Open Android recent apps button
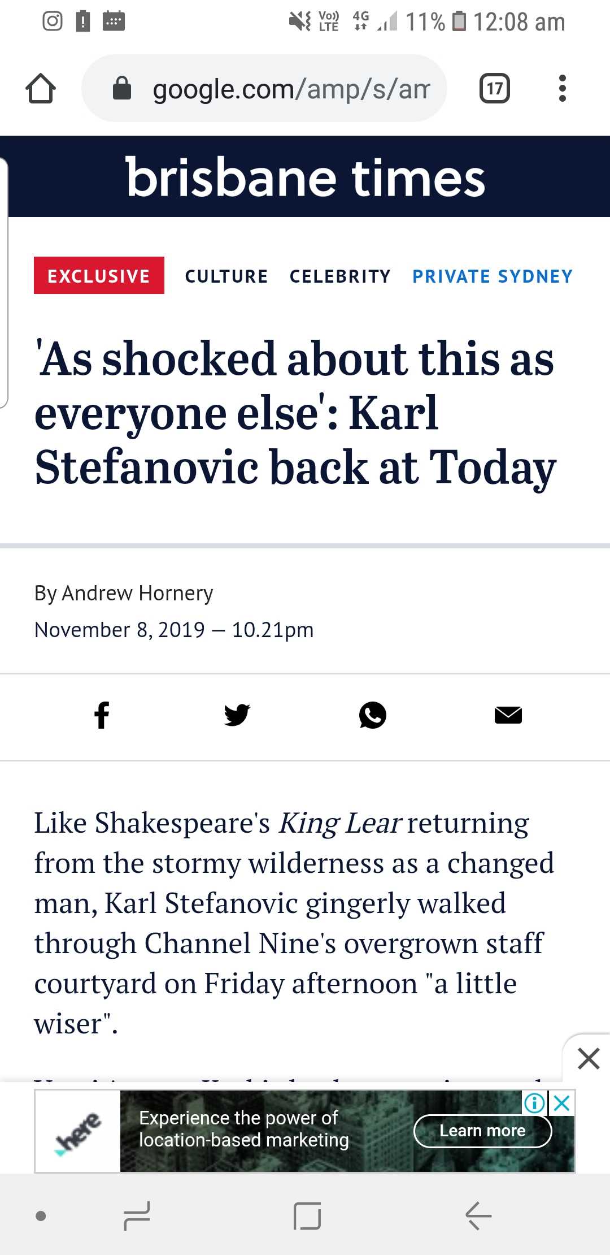610x1255 pixels. coord(137,1215)
